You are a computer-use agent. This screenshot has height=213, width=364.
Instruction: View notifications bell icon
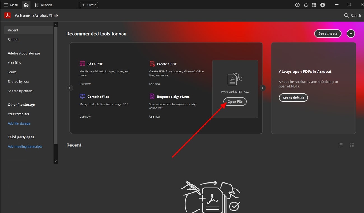point(306,5)
